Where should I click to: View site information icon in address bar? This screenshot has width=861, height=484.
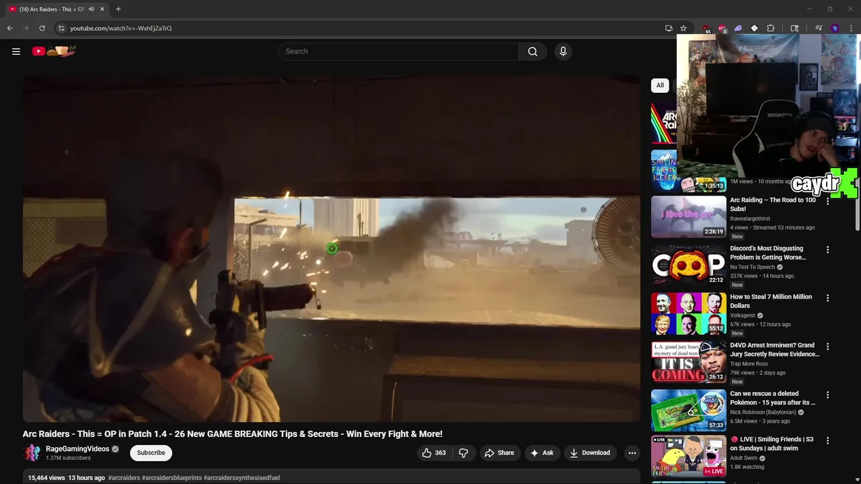[x=61, y=28]
